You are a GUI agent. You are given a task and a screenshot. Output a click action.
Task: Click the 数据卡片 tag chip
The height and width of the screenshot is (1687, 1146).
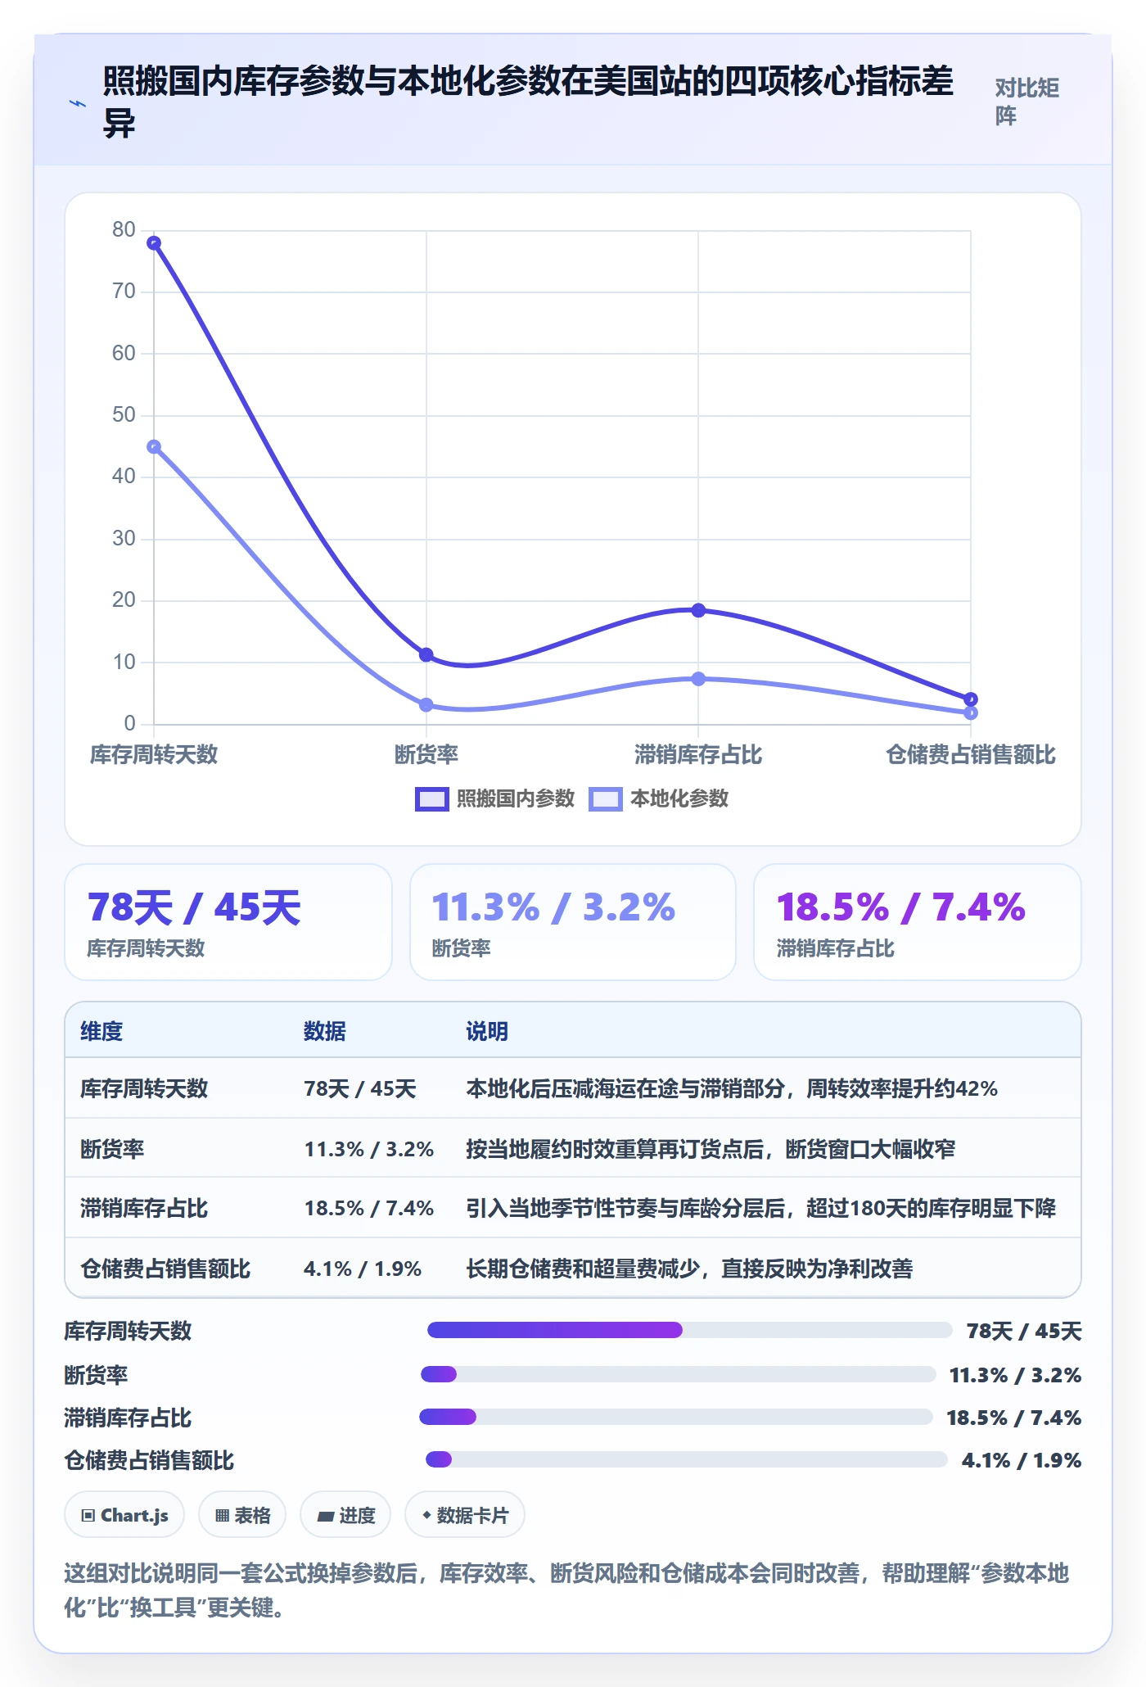click(465, 1515)
